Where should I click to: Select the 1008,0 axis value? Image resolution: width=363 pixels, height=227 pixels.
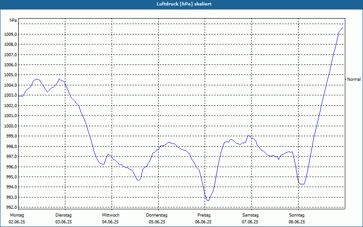10,44
